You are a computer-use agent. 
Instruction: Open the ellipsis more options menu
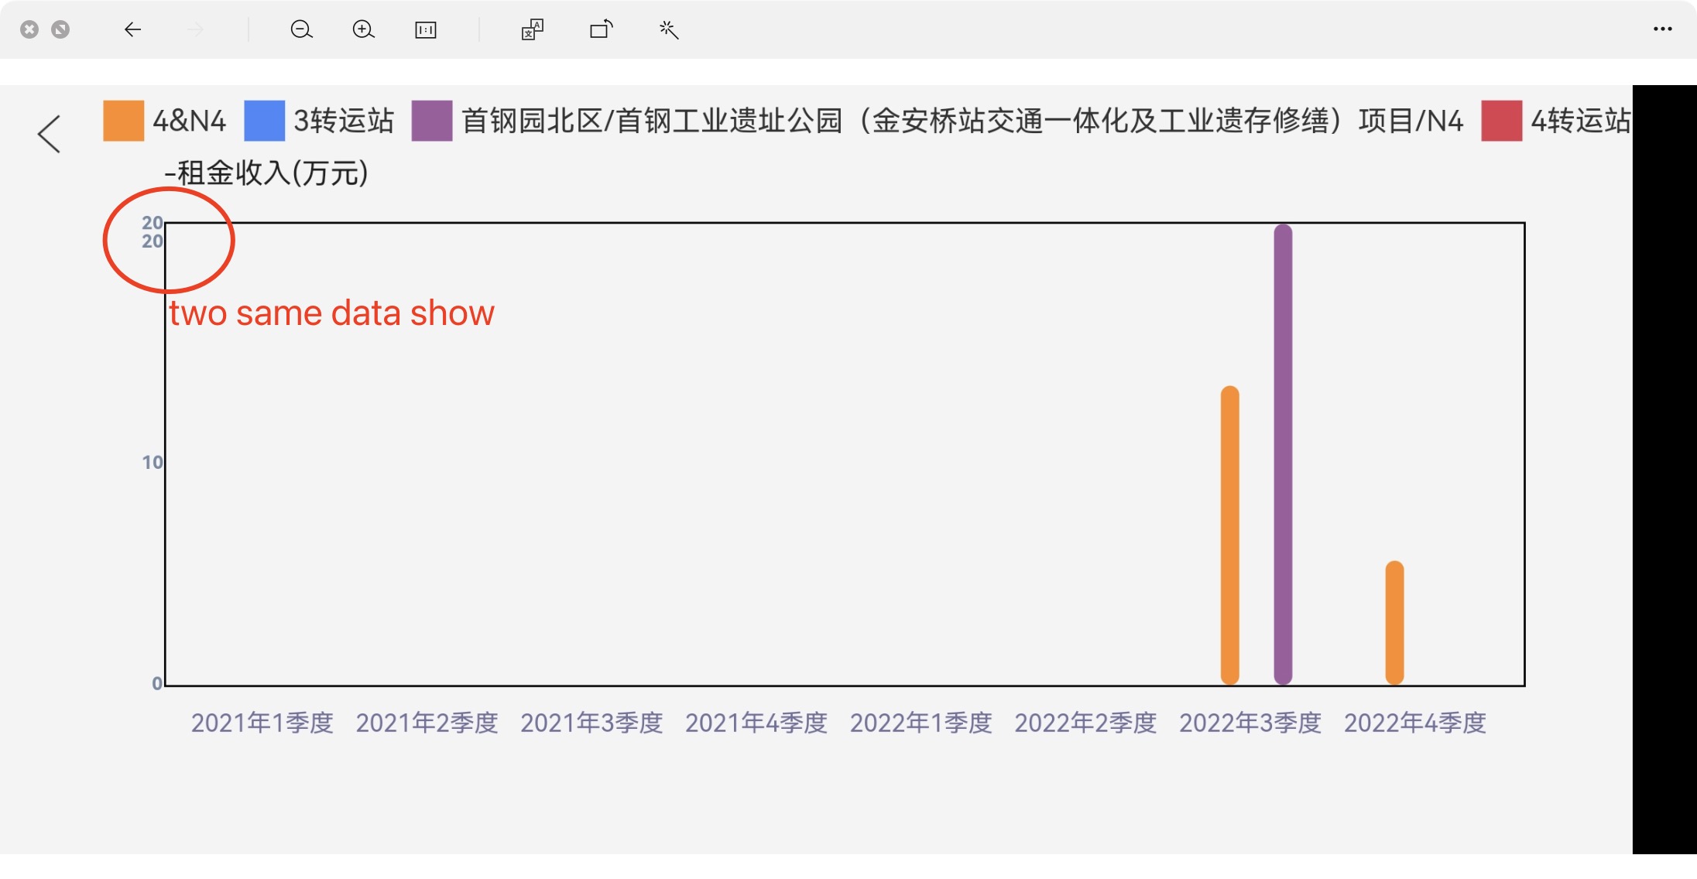pyautogui.click(x=1662, y=29)
